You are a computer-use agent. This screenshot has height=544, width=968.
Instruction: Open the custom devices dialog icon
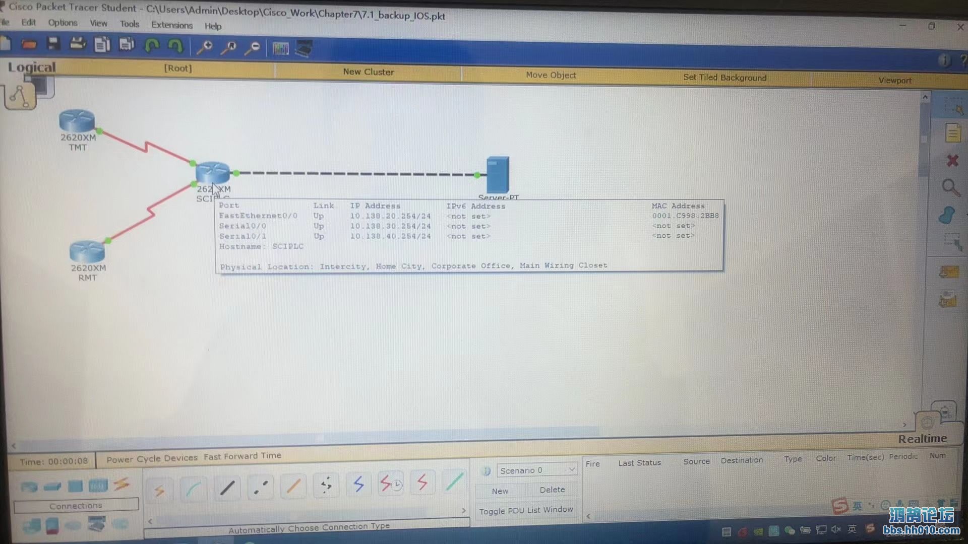(x=304, y=49)
